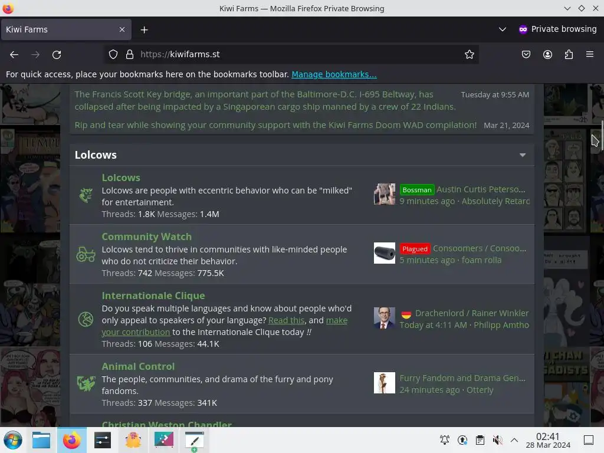The image size is (604, 453).
Task: Click the Lolcows forum icon
Action: coord(86,195)
